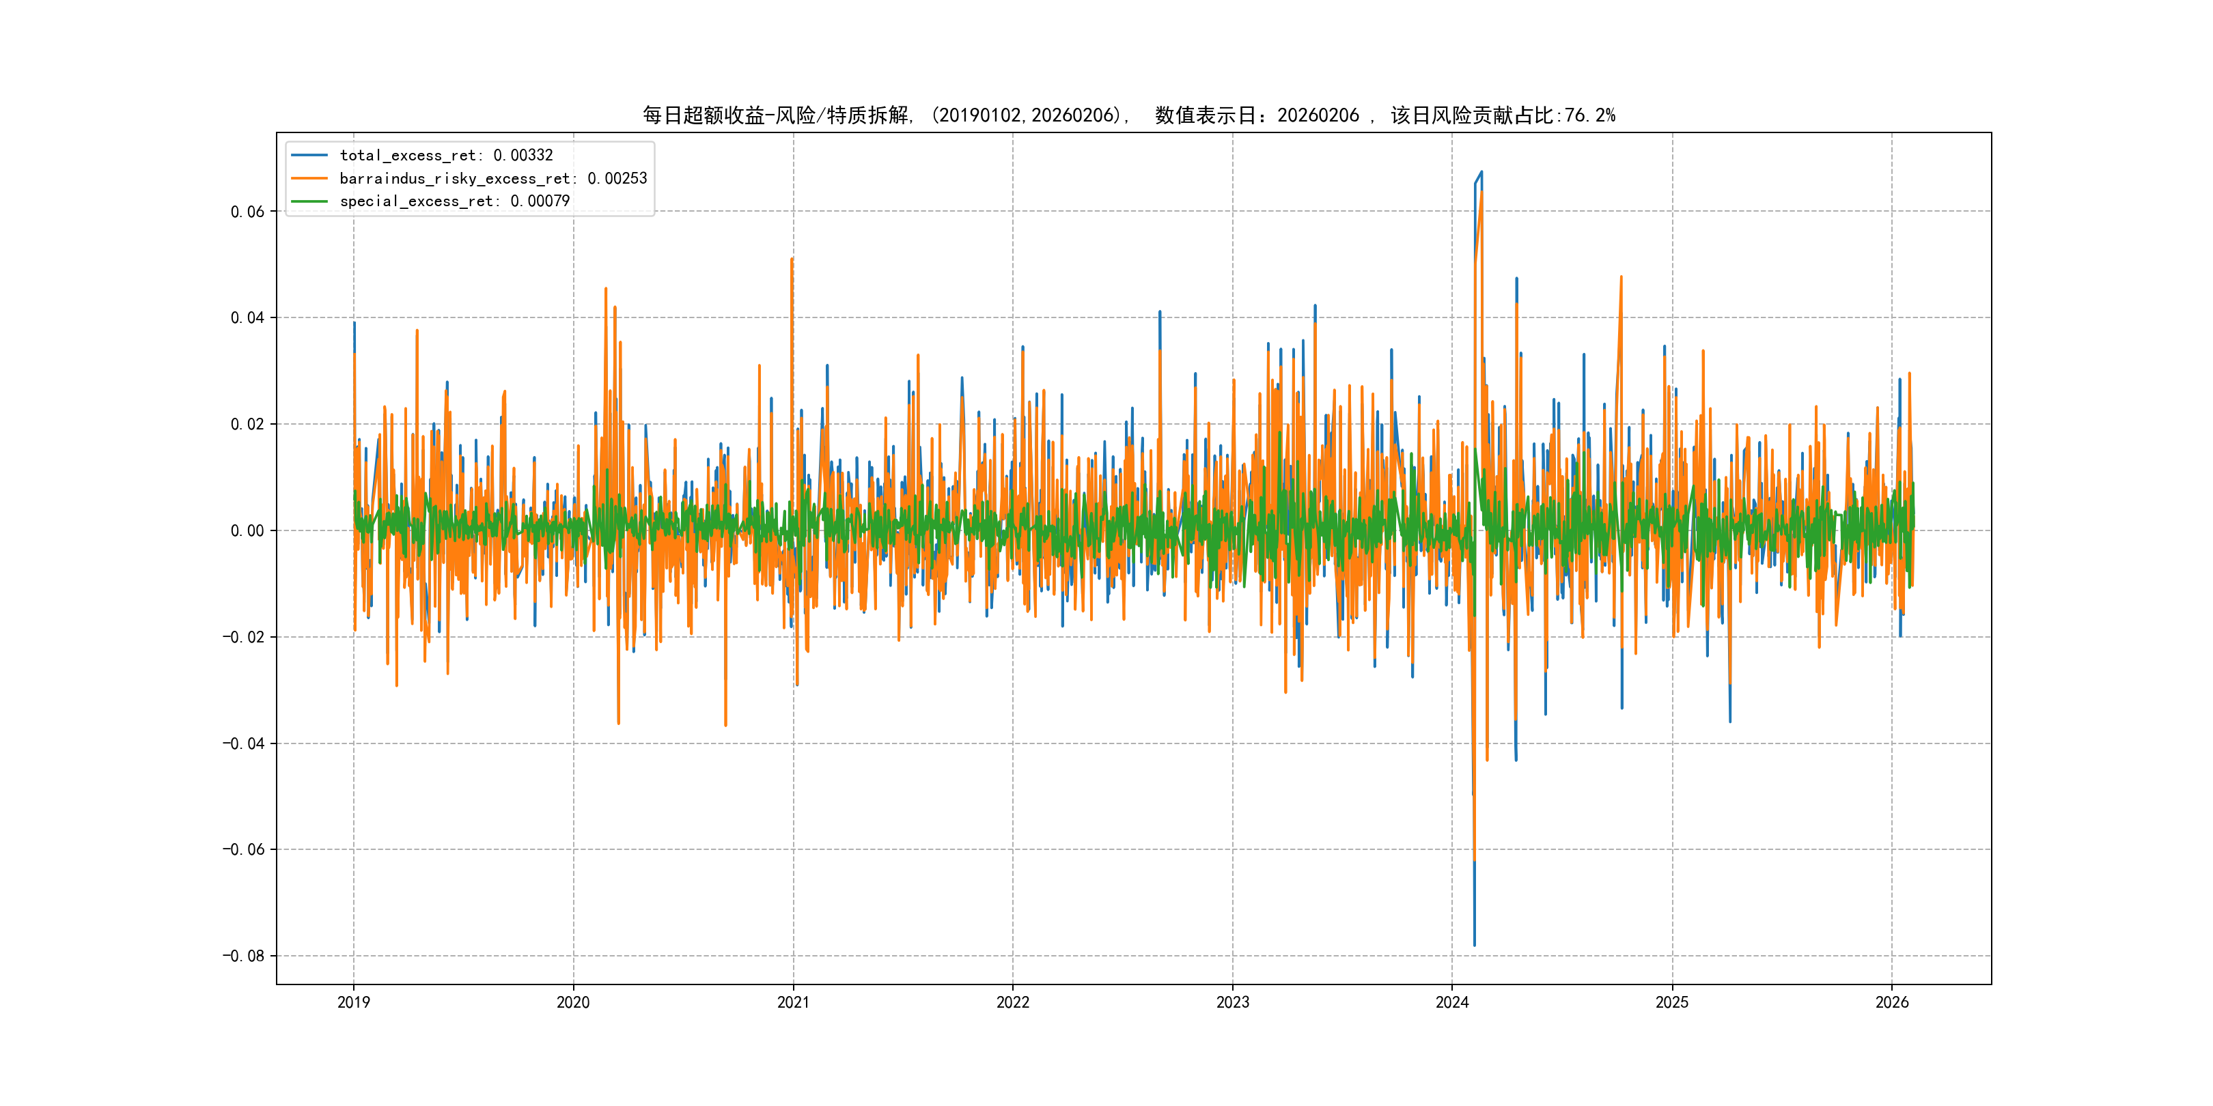Click the 2026 x-axis tick label

pyautogui.click(x=1892, y=1002)
